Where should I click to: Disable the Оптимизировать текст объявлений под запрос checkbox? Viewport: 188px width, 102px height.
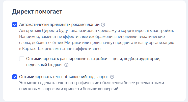[x=15, y=77]
